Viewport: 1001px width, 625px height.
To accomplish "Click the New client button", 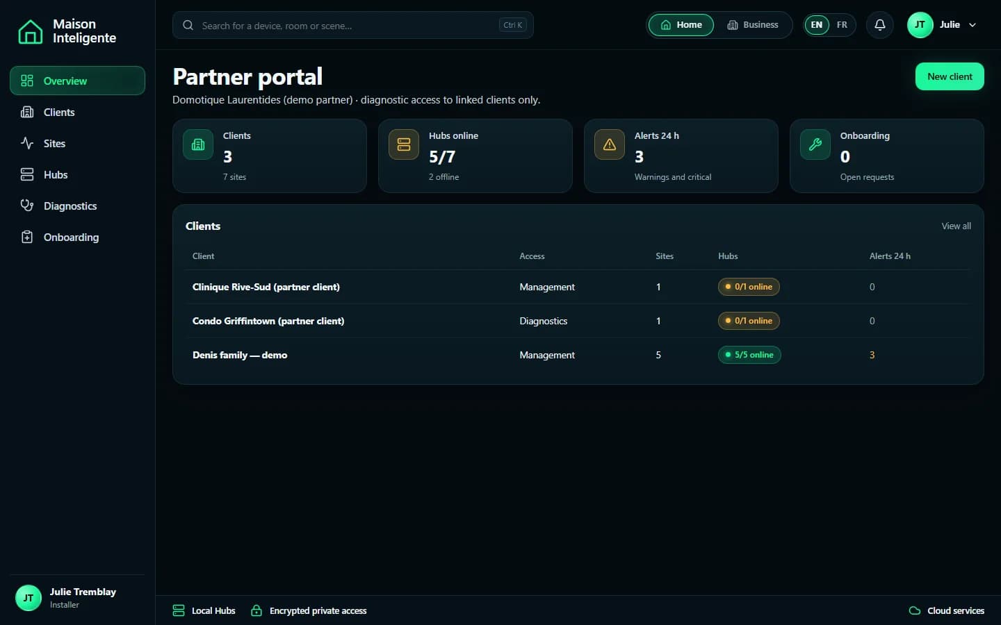I will tap(950, 76).
